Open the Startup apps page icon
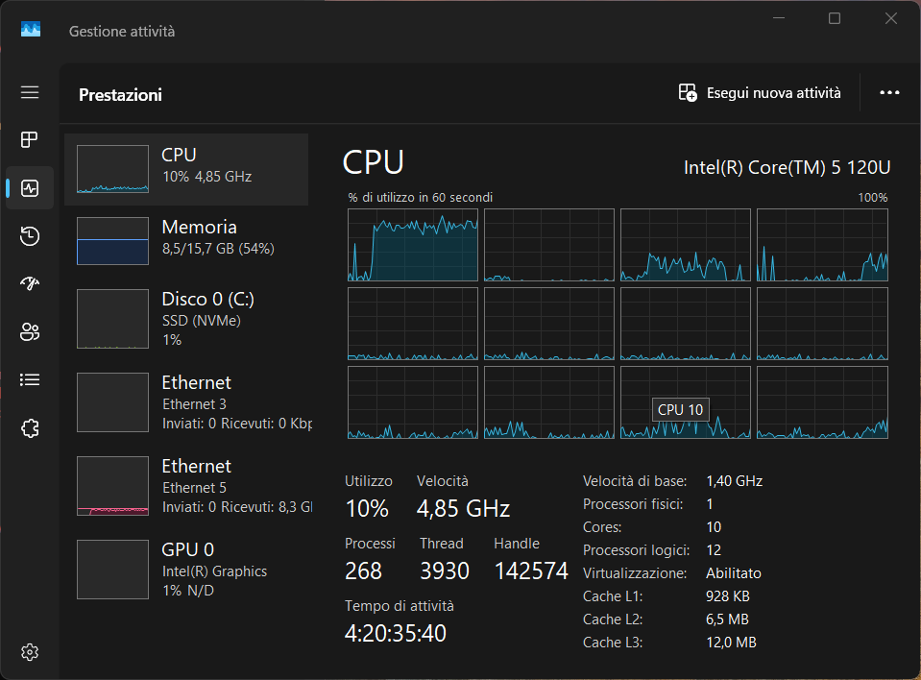This screenshot has width=921, height=680. (30, 283)
